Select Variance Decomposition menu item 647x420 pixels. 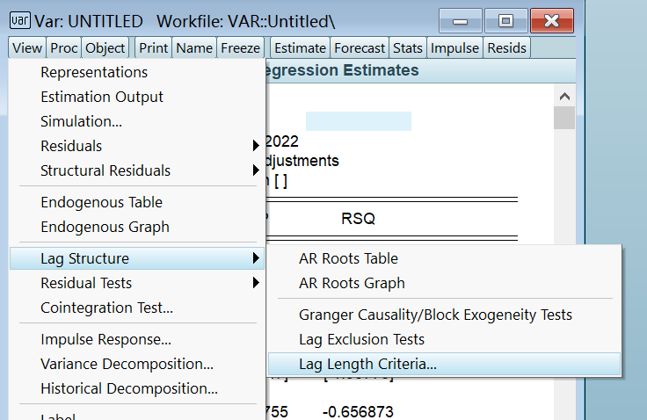(127, 364)
